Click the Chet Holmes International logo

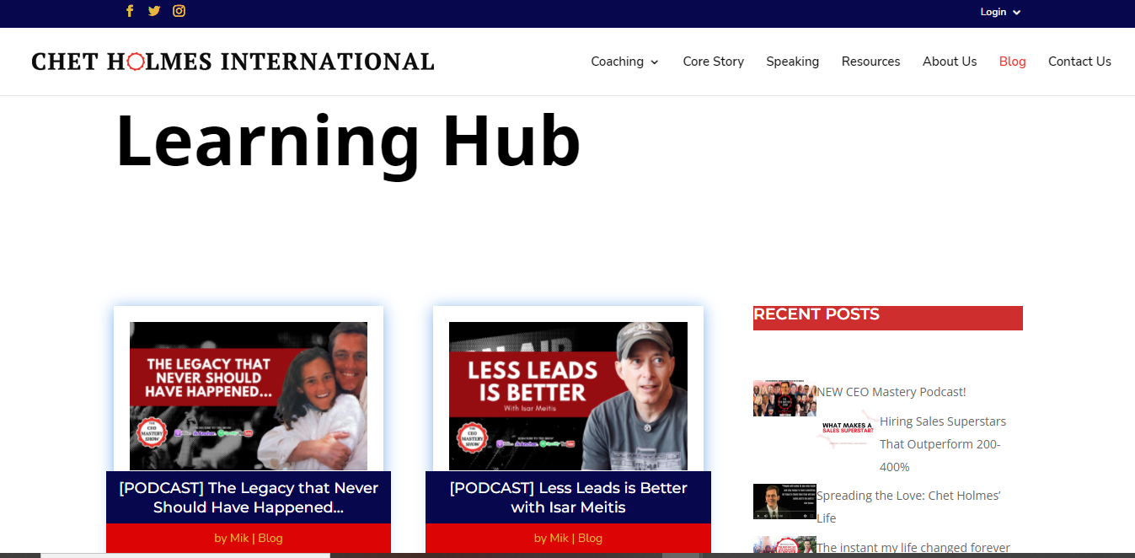click(233, 62)
